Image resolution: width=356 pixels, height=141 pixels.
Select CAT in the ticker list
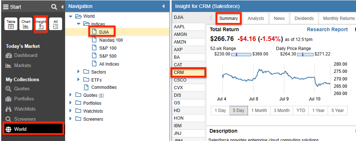[x=188, y=65]
